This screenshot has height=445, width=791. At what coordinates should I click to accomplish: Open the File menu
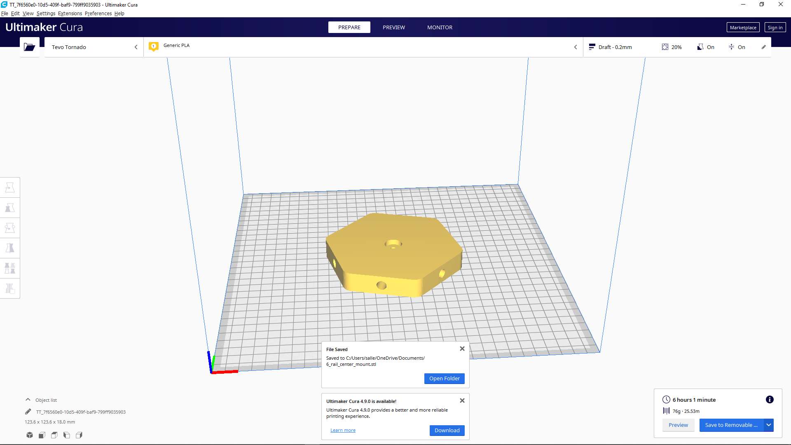5,14
